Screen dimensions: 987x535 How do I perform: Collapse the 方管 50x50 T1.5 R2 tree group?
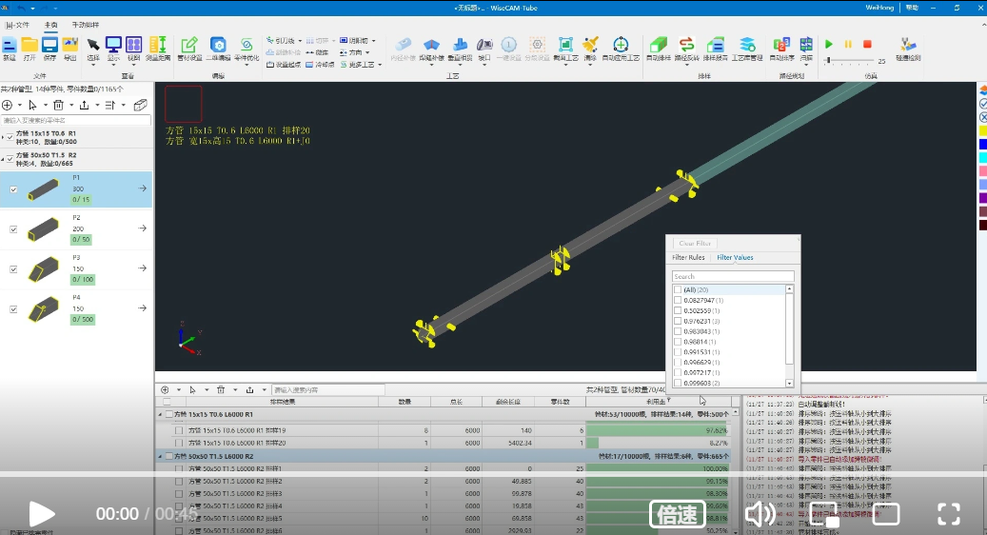pos(3,158)
